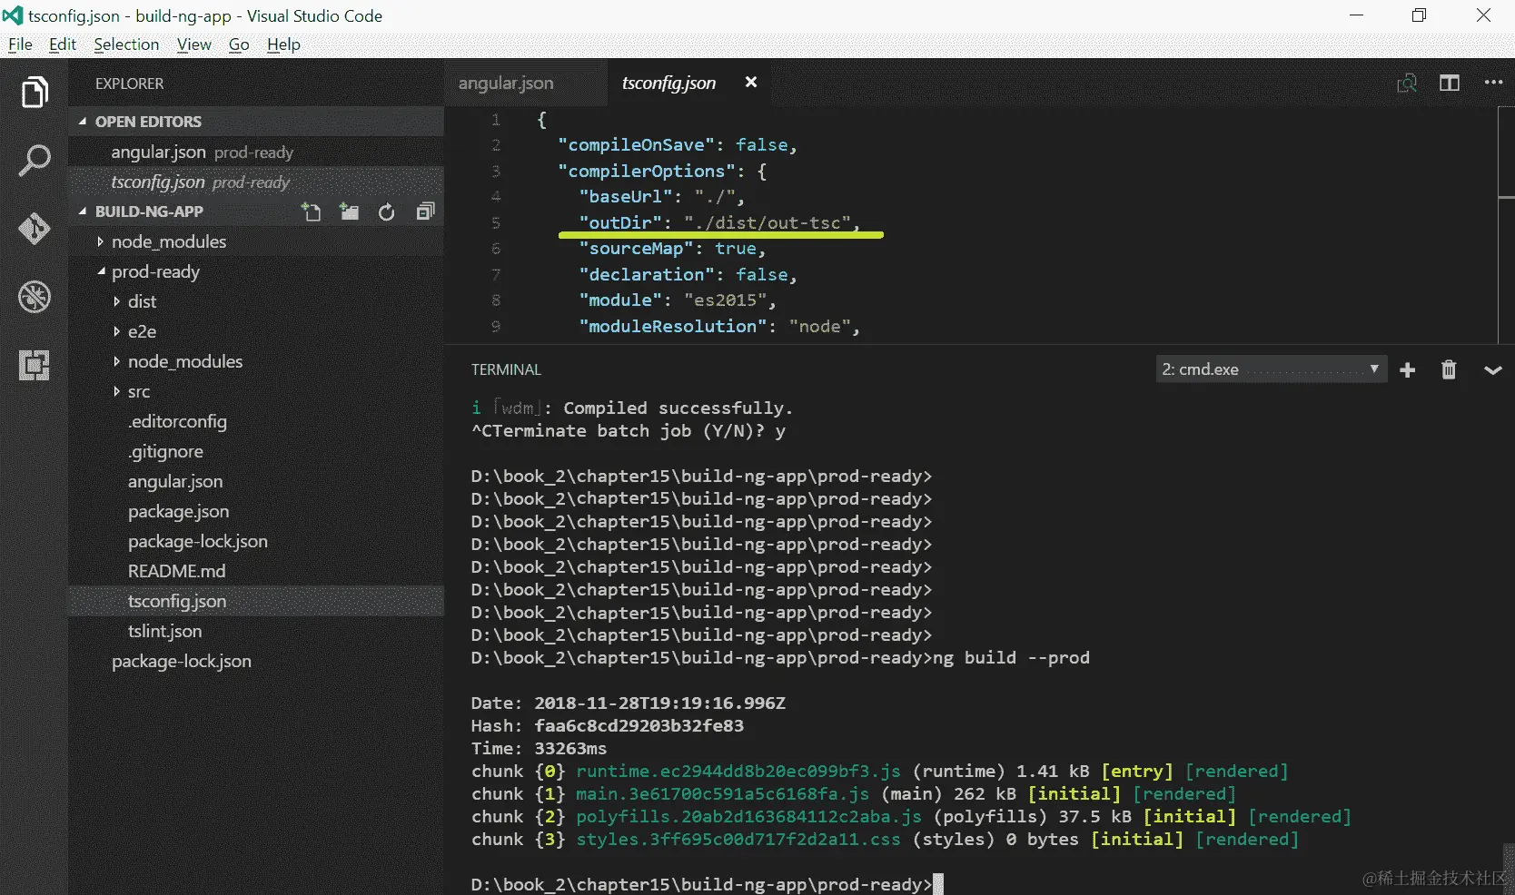The width and height of the screenshot is (1515, 895).
Task: Click the "moduleResolution" line in editor
Action: [x=718, y=326]
